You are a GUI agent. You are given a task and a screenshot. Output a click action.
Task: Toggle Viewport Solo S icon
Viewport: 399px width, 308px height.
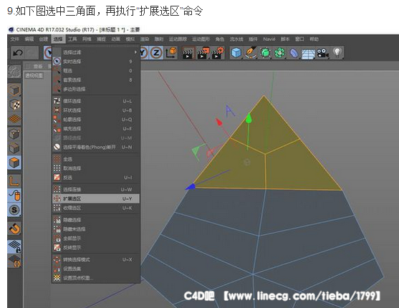click(x=14, y=210)
